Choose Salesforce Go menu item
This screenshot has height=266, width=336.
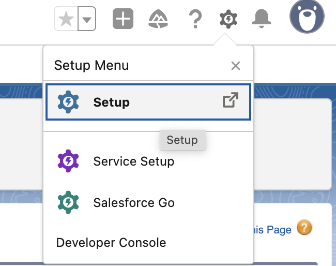(148, 202)
